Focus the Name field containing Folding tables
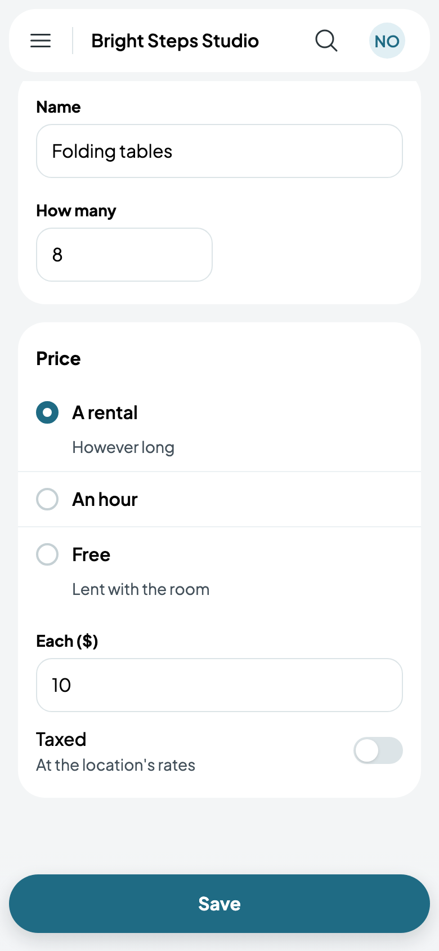Image resolution: width=439 pixels, height=951 pixels. pos(219,151)
